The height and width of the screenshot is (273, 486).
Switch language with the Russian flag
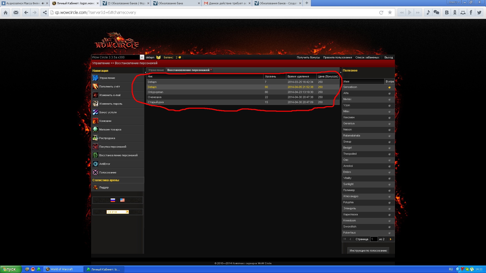tap(113, 200)
